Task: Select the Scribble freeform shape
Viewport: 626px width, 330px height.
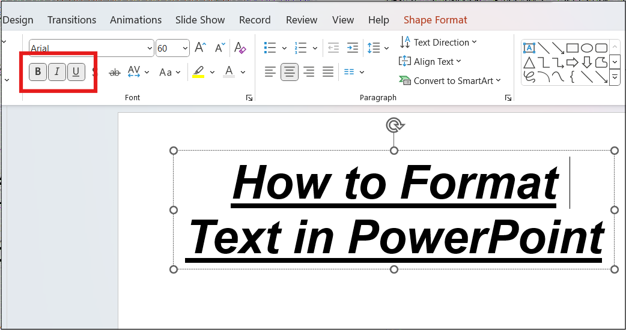Action: 529,76
